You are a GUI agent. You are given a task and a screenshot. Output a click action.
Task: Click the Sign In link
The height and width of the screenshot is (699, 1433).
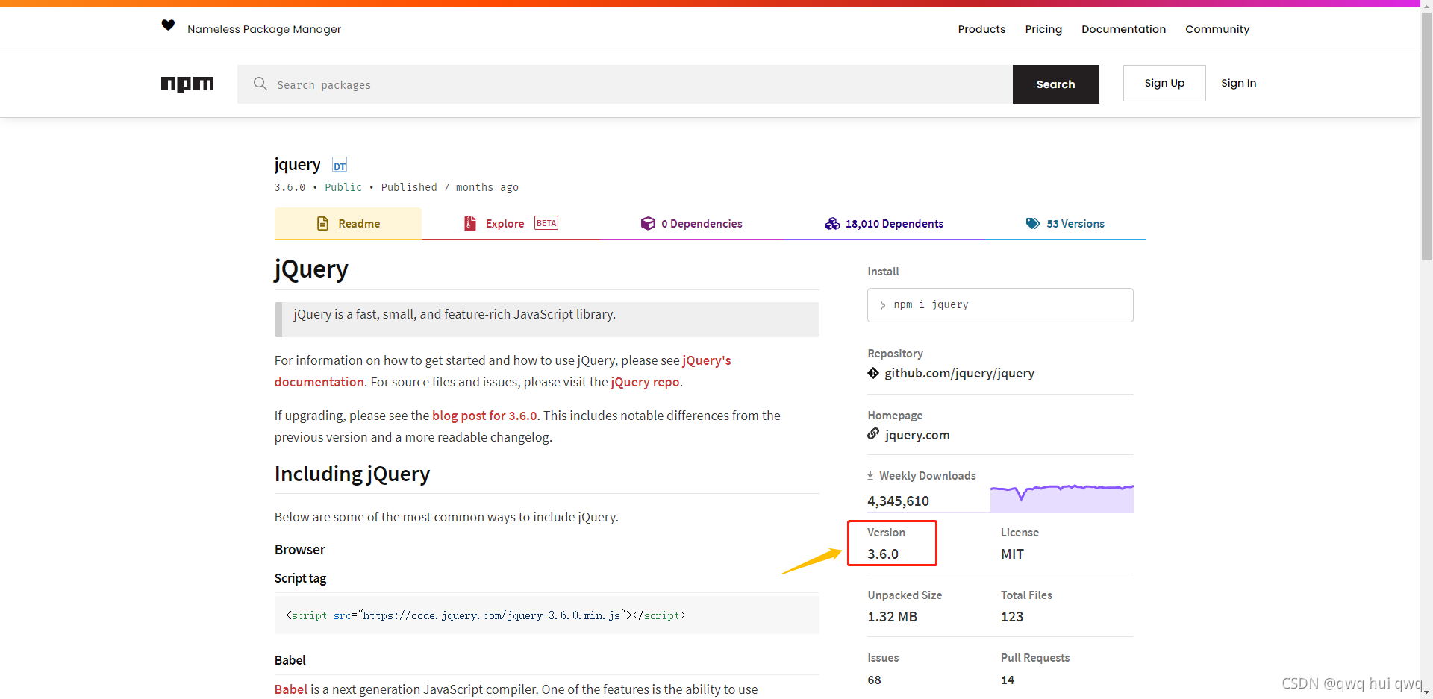coord(1238,83)
